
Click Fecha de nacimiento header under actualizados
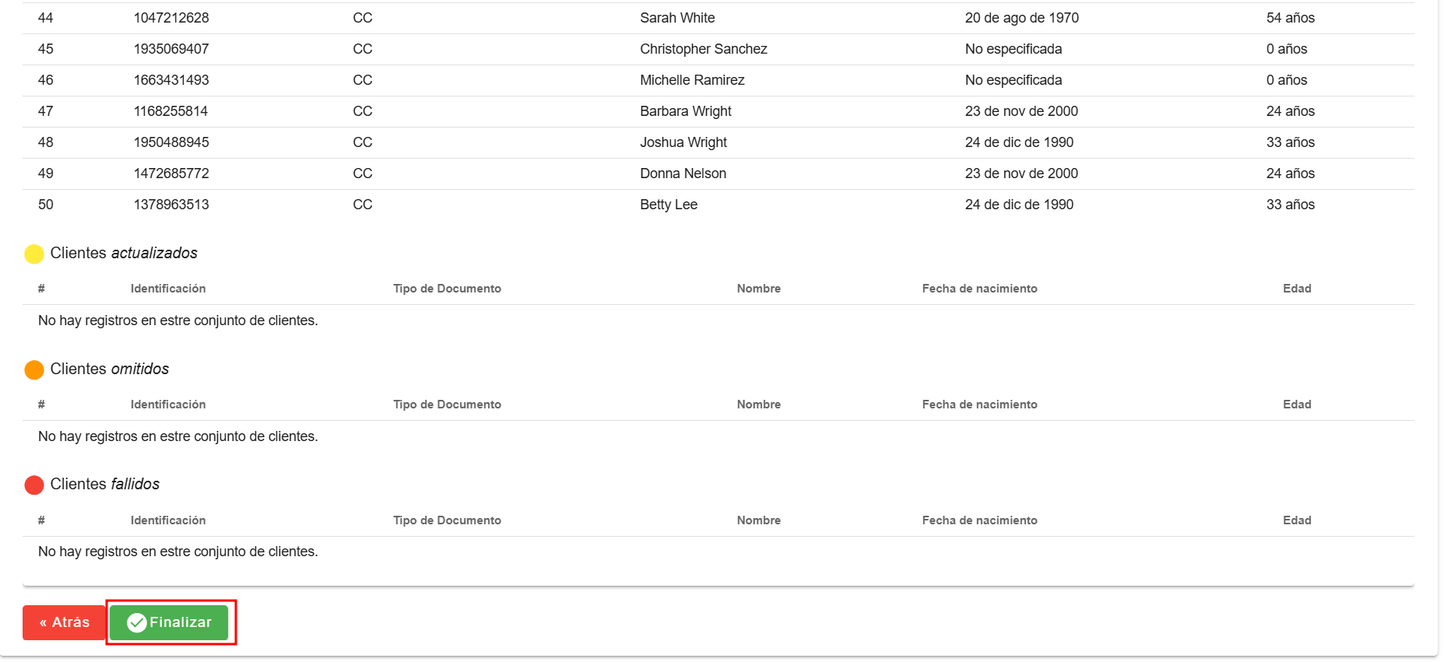point(979,289)
